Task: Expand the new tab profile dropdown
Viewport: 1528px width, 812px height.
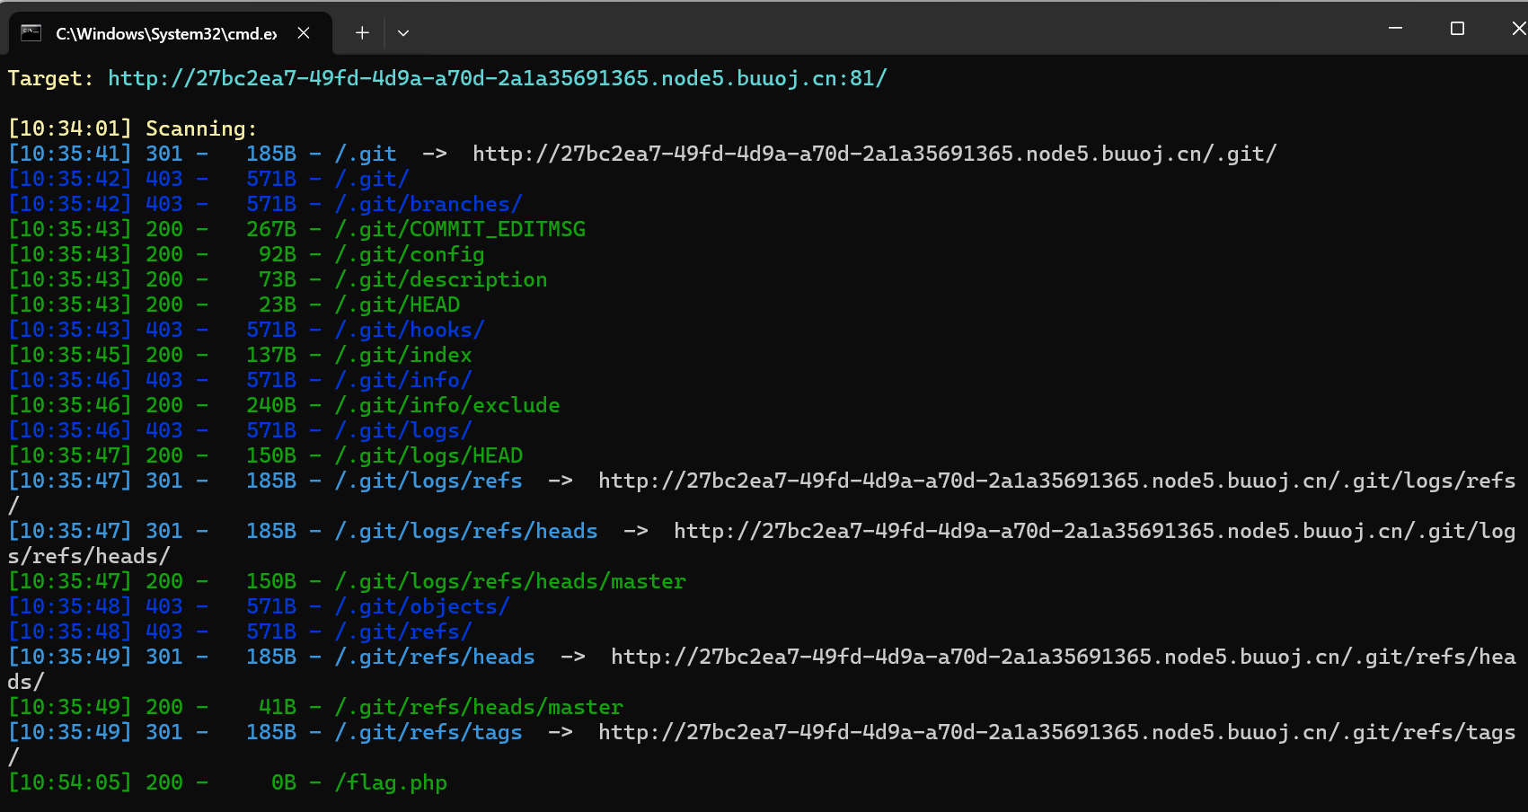Action: point(403,33)
